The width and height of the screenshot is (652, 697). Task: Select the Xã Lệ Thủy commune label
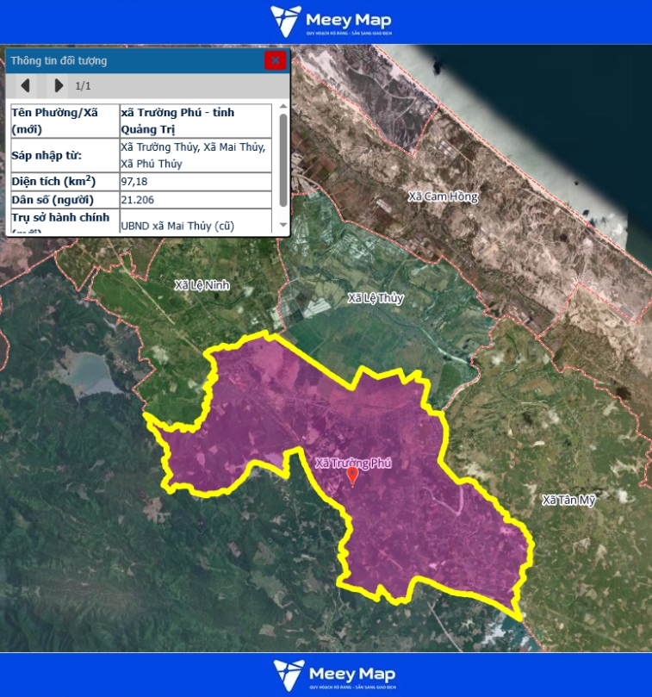pyautogui.click(x=376, y=298)
